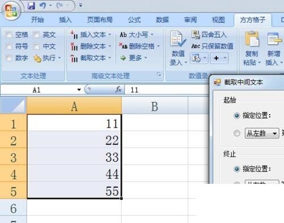Screen dimensions: 284x223
Task: Select the radio button beside 从左数 under 起始
Action: [237, 133]
